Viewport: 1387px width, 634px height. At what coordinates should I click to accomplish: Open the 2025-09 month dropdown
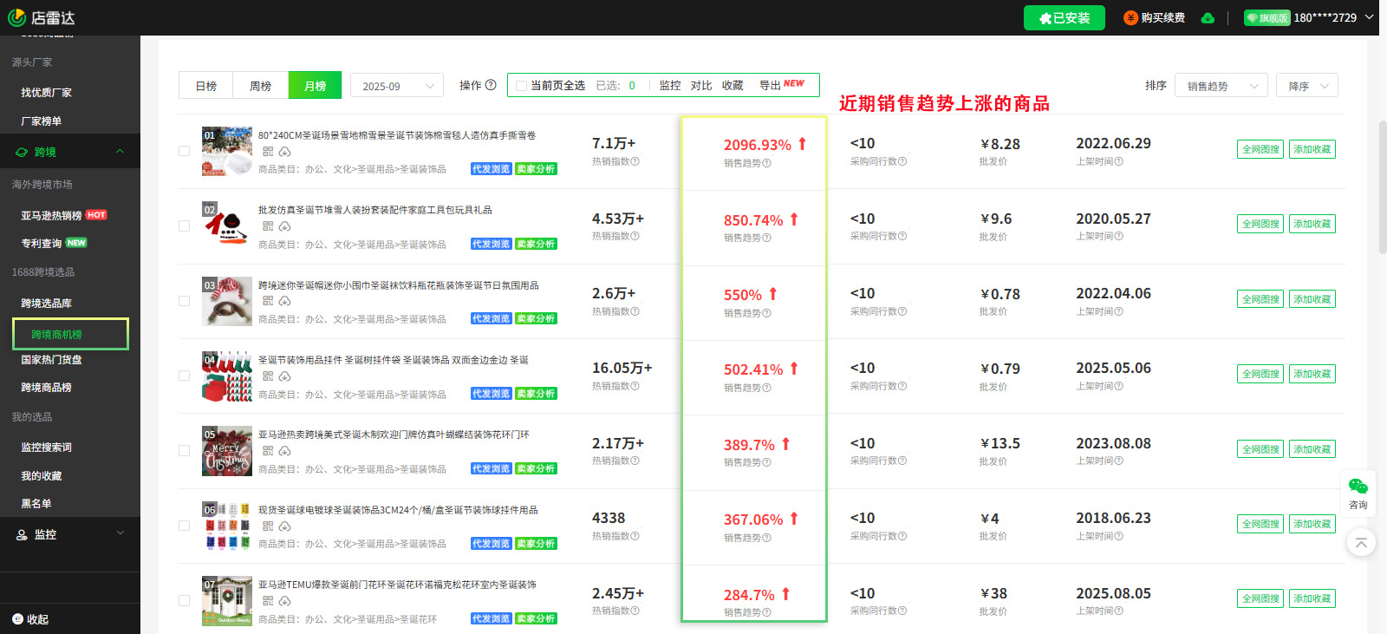coord(397,86)
